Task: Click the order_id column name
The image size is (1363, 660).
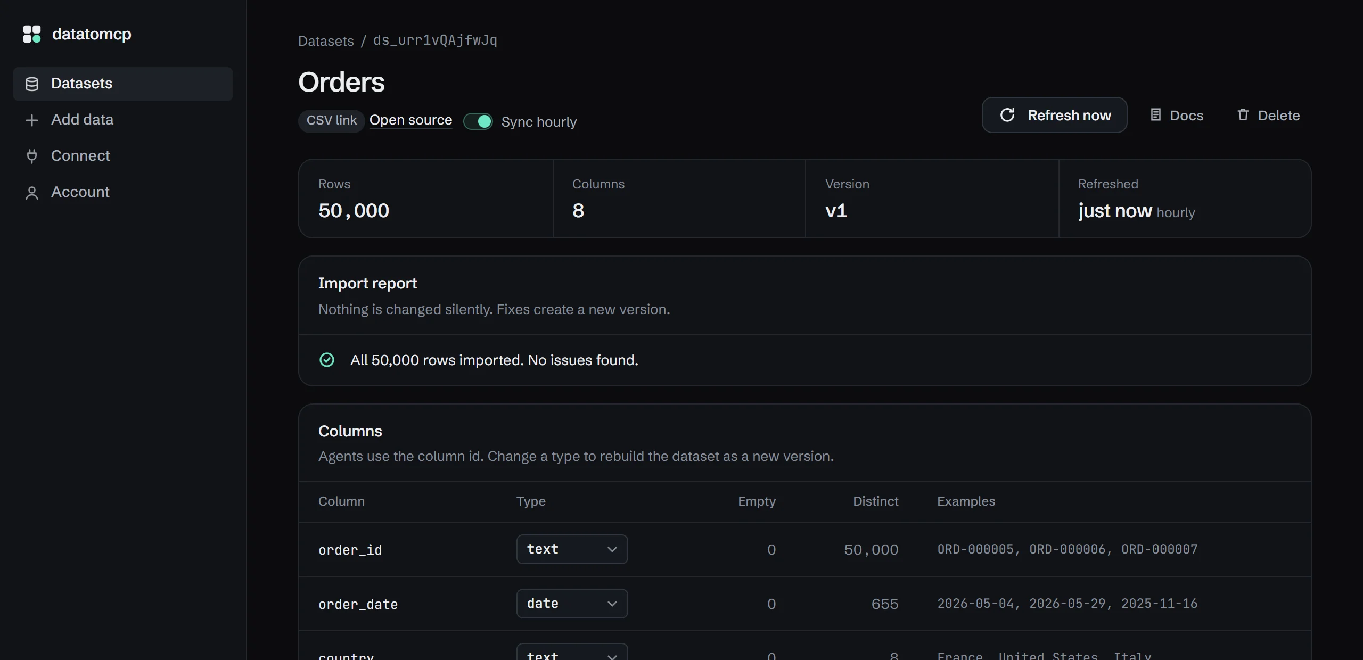Action: pos(350,550)
